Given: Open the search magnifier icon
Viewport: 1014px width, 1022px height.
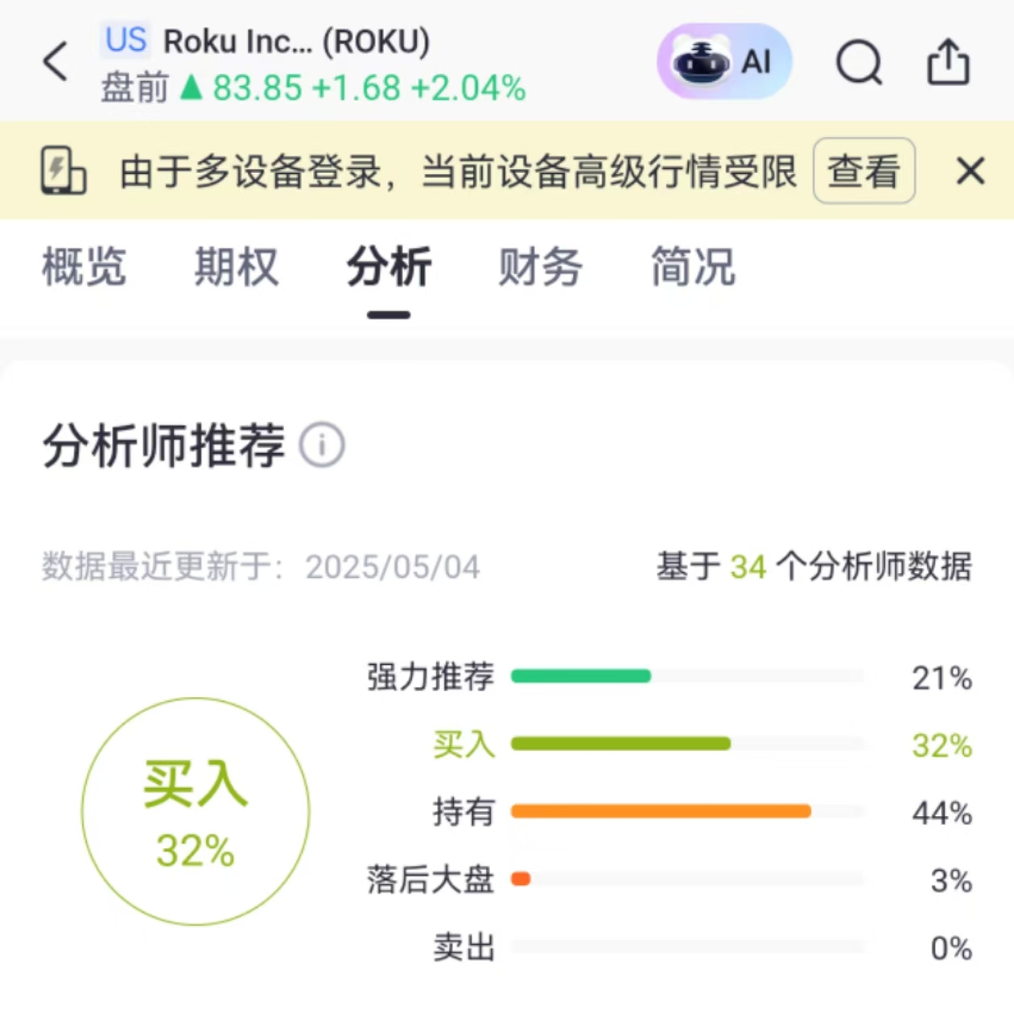Looking at the screenshot, I should [859, 62].
